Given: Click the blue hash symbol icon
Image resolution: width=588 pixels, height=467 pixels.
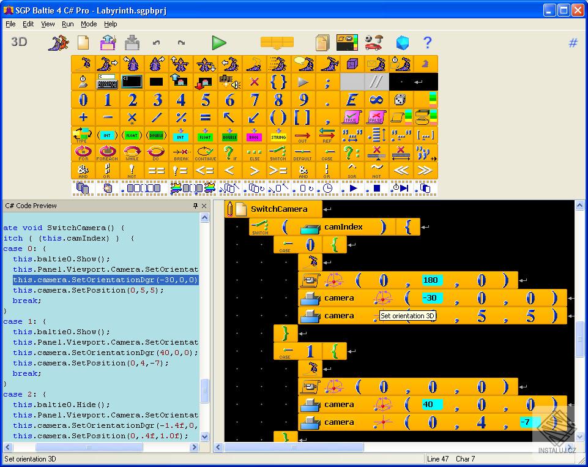Looking at the screenshot, I should (573, 43).
